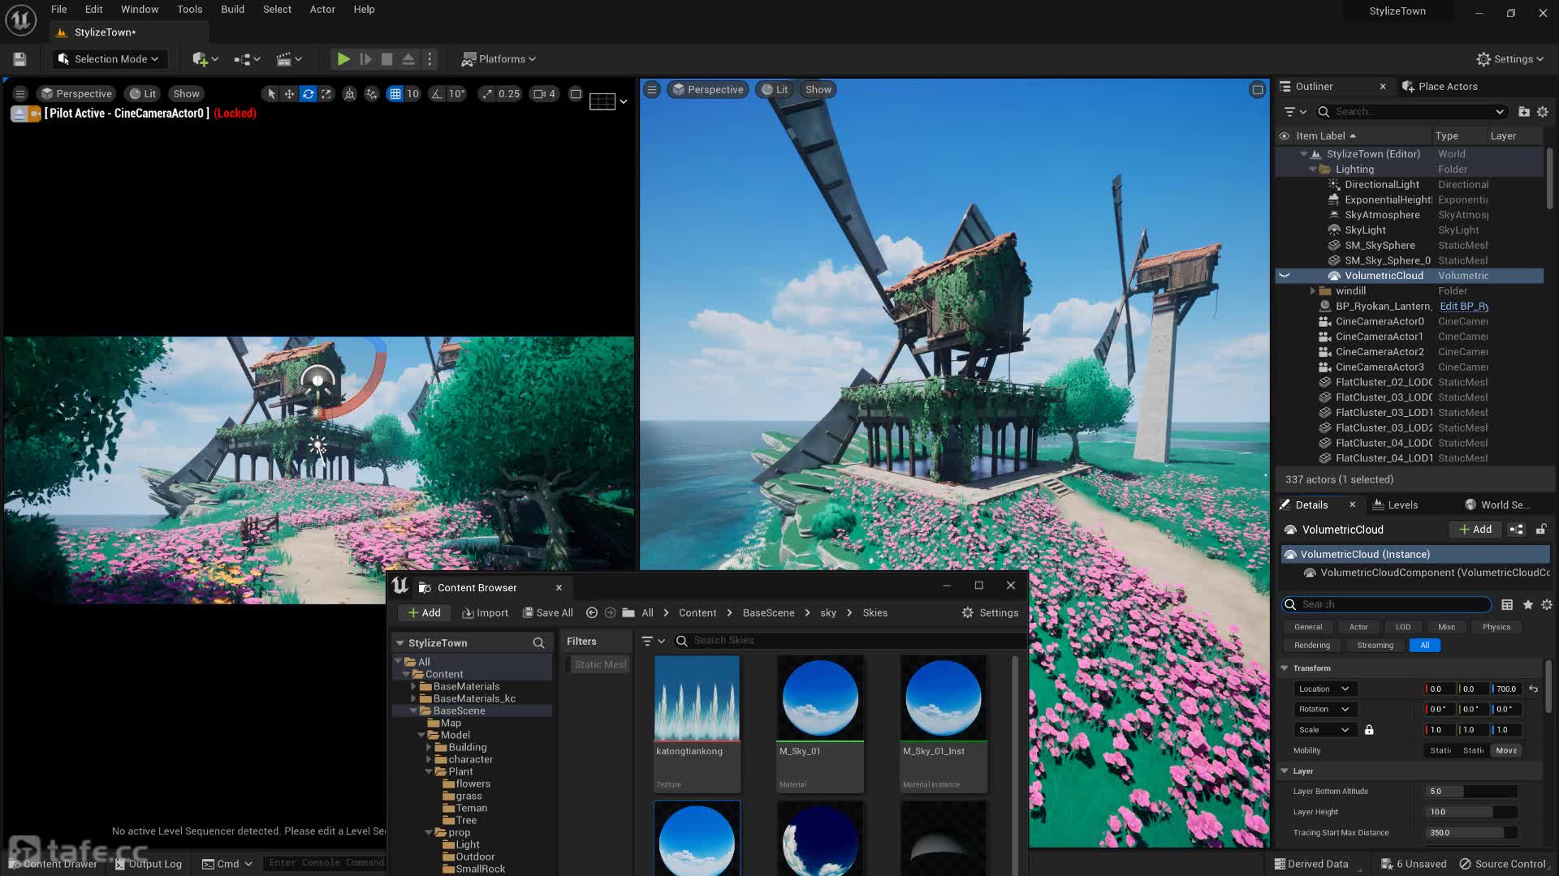Open the Platforms dropdown
Viewport: 1559px width, 876px height.
(499, 59)
